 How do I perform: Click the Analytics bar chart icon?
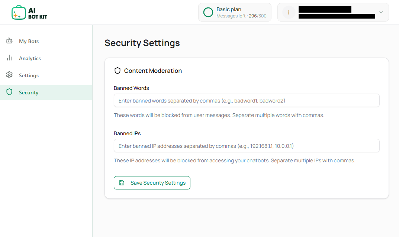tap(9, 58)
